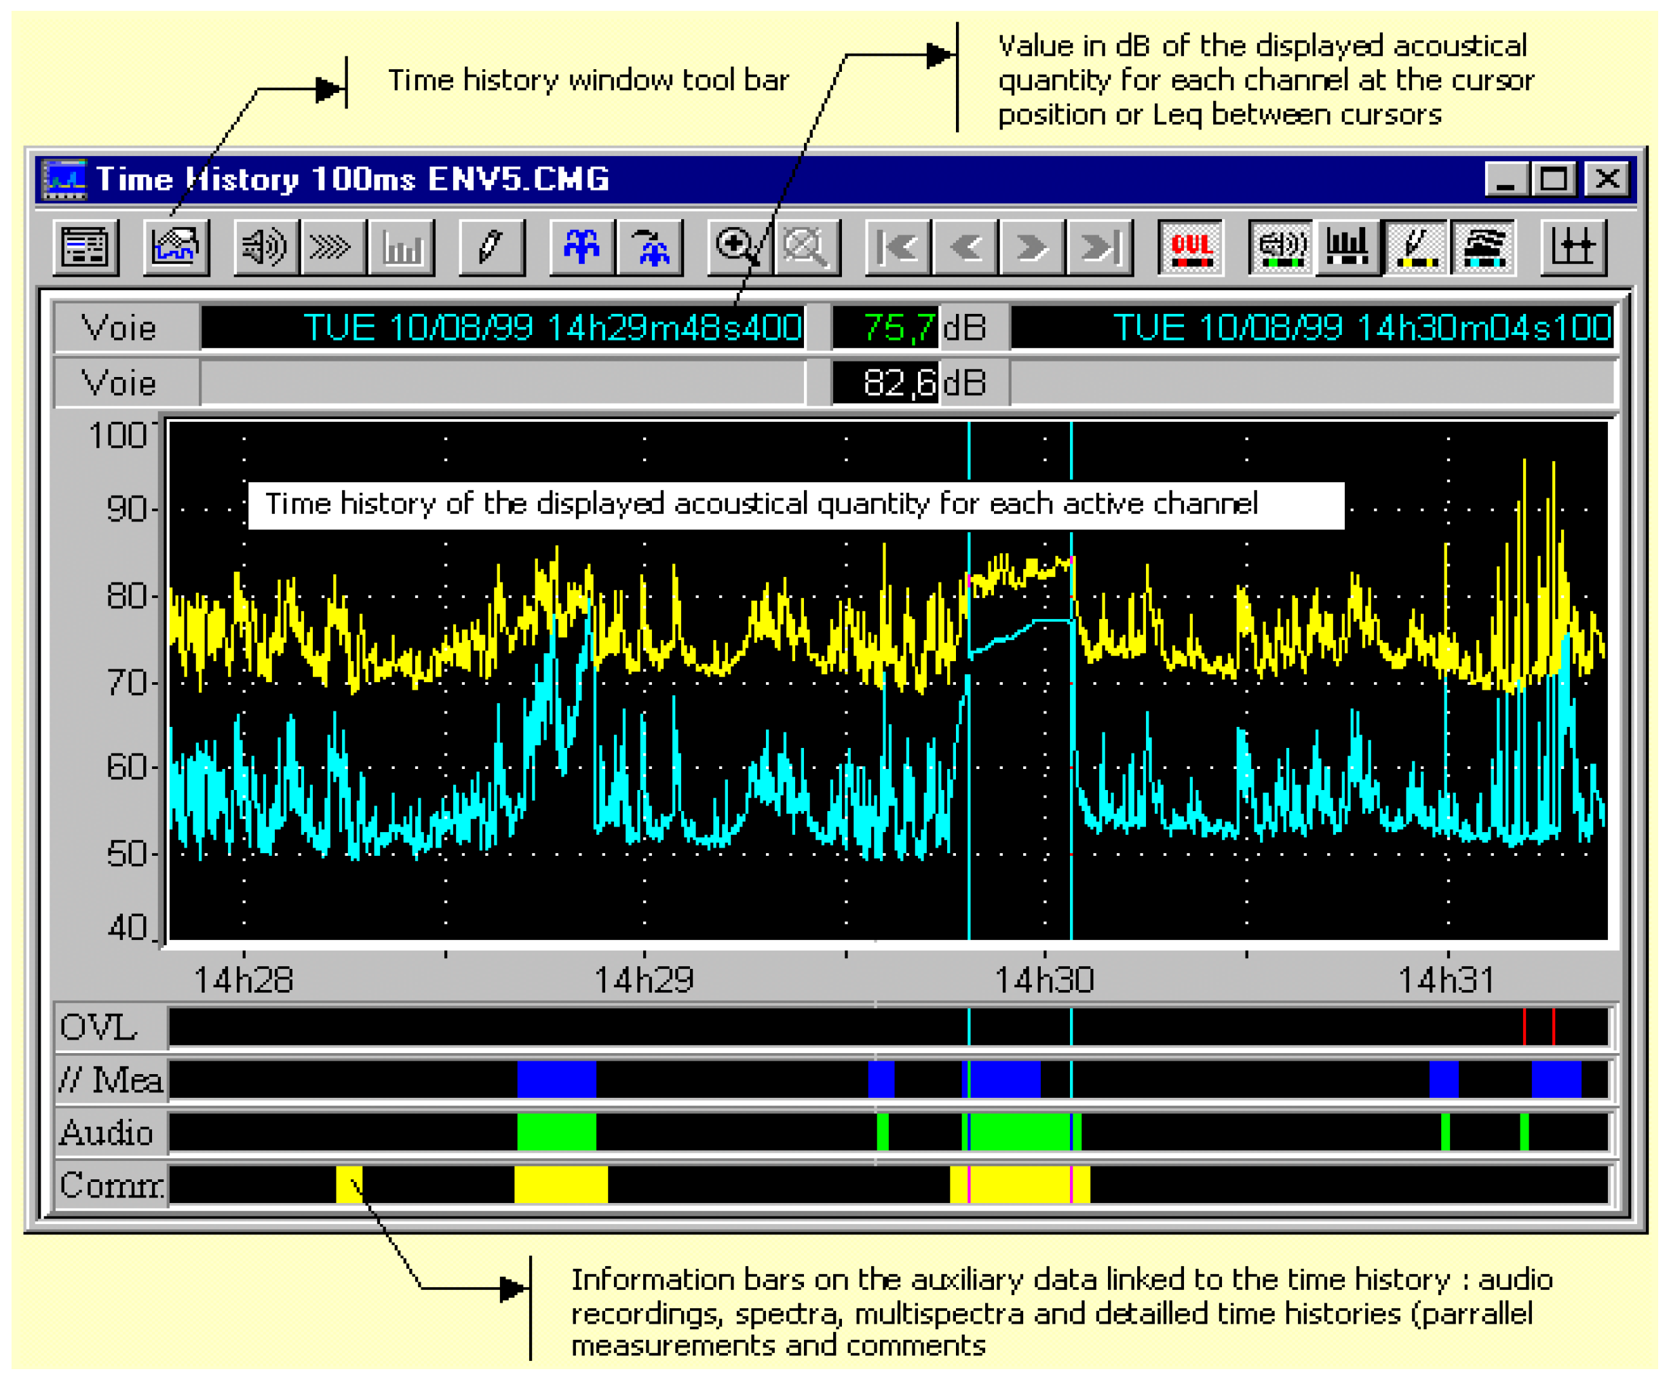Click green audio segment near 14h30
The image size is (1667, 1382).
pyautogui.click(x=1020, y=1133)
